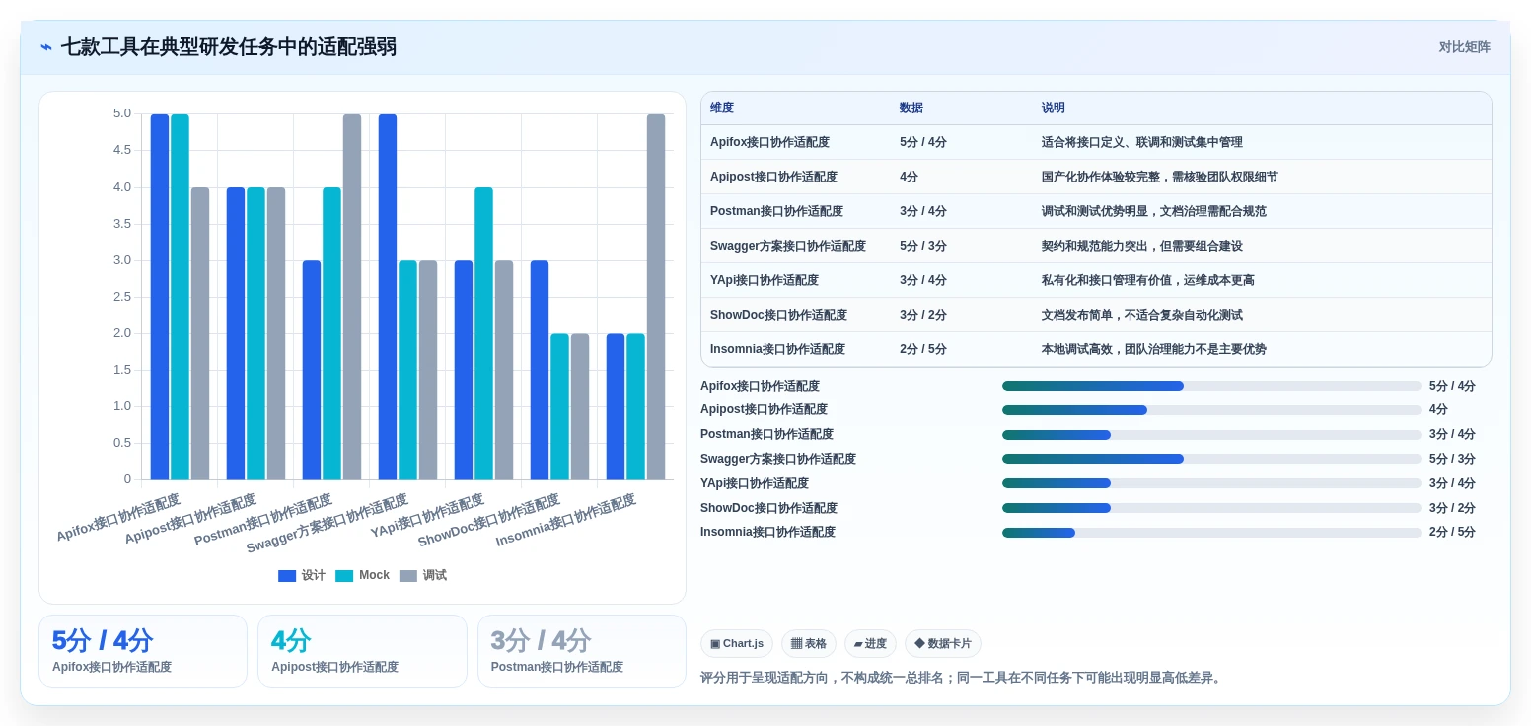Click the Insomnia 调试 bar in chart
This screenshot has height=726, width=1531.
point(656,297)
